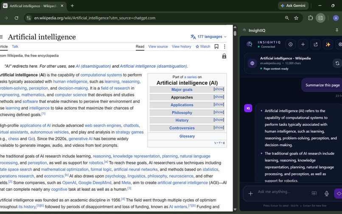Click the page scrollbar down arrow
Image resolution: width=342 pixels, height=214 pixels.
[x=235, y=209]
